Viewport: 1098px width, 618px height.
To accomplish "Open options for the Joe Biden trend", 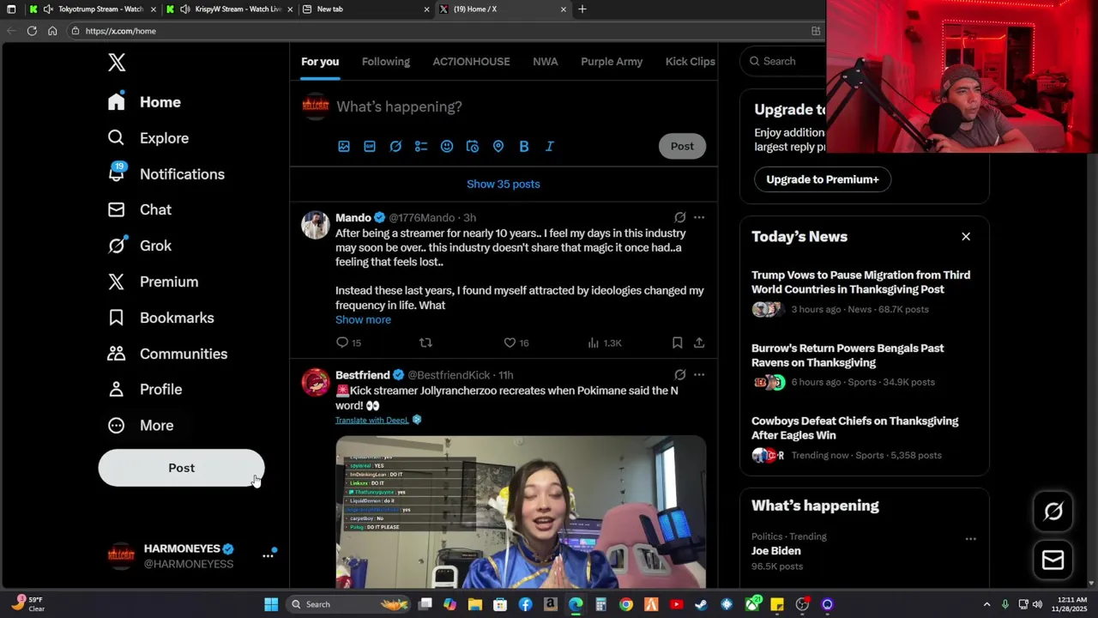I will pos(970,539).
